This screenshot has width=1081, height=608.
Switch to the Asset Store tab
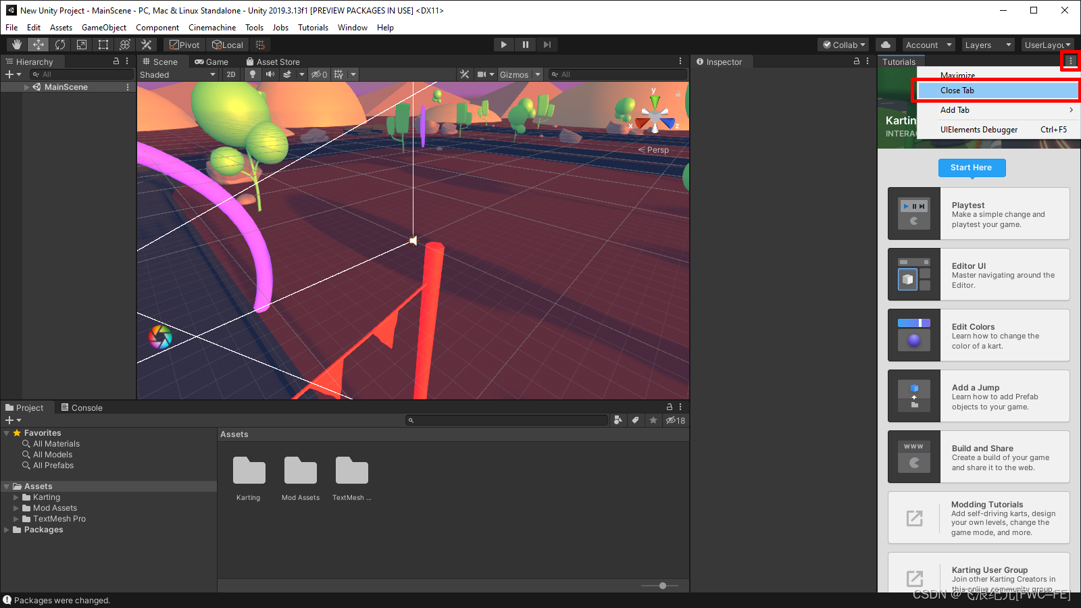click(x=273, y=61)
